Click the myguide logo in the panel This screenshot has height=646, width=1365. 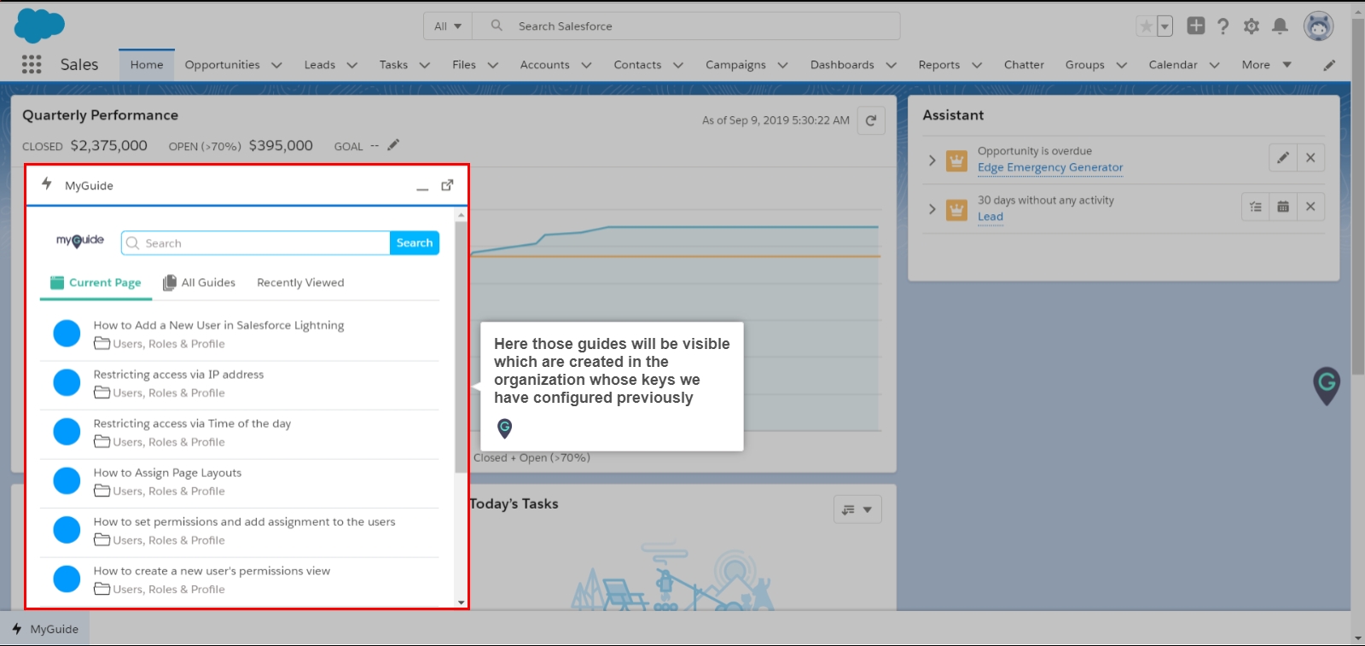point(80,241)
